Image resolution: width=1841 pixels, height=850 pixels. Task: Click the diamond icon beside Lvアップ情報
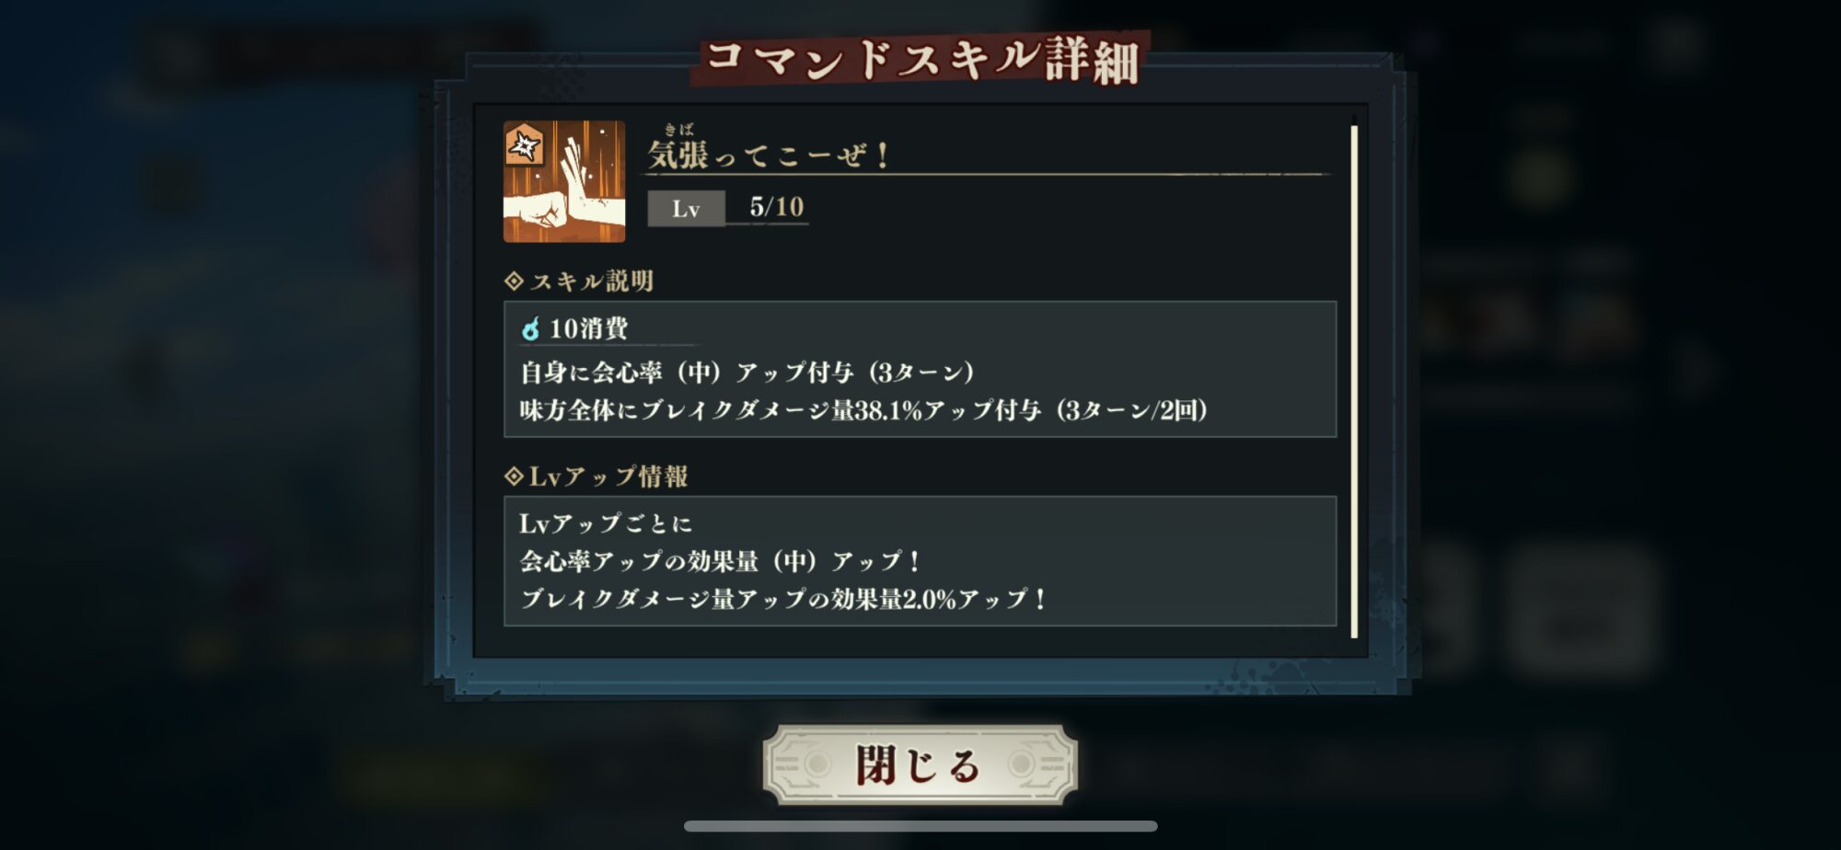[514, 476]
